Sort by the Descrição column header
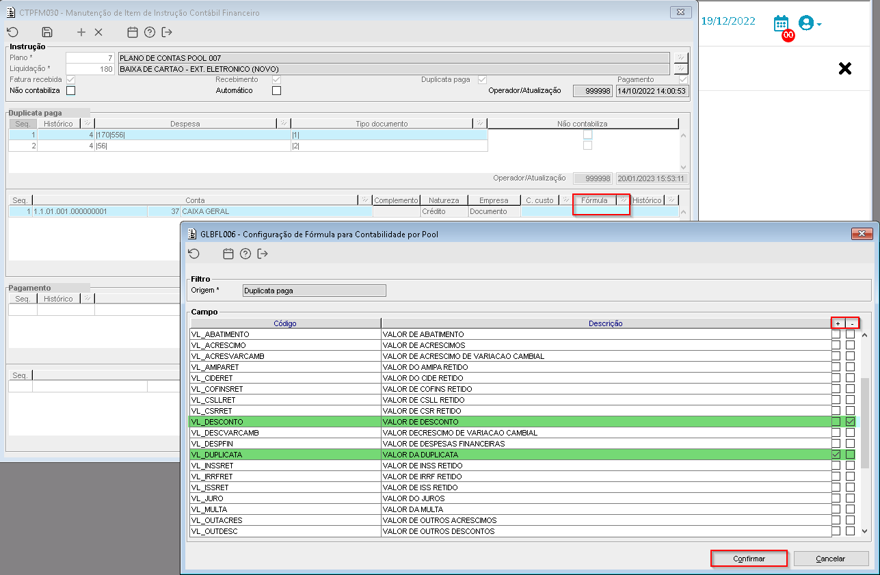The height and width of the screenshot is (575, 880). coord(606,323)
